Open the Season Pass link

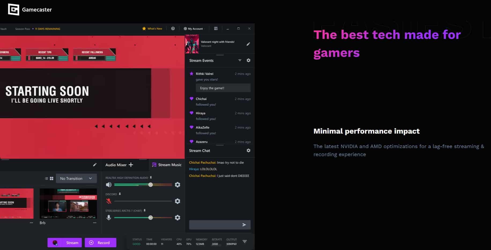pos(23,29)
